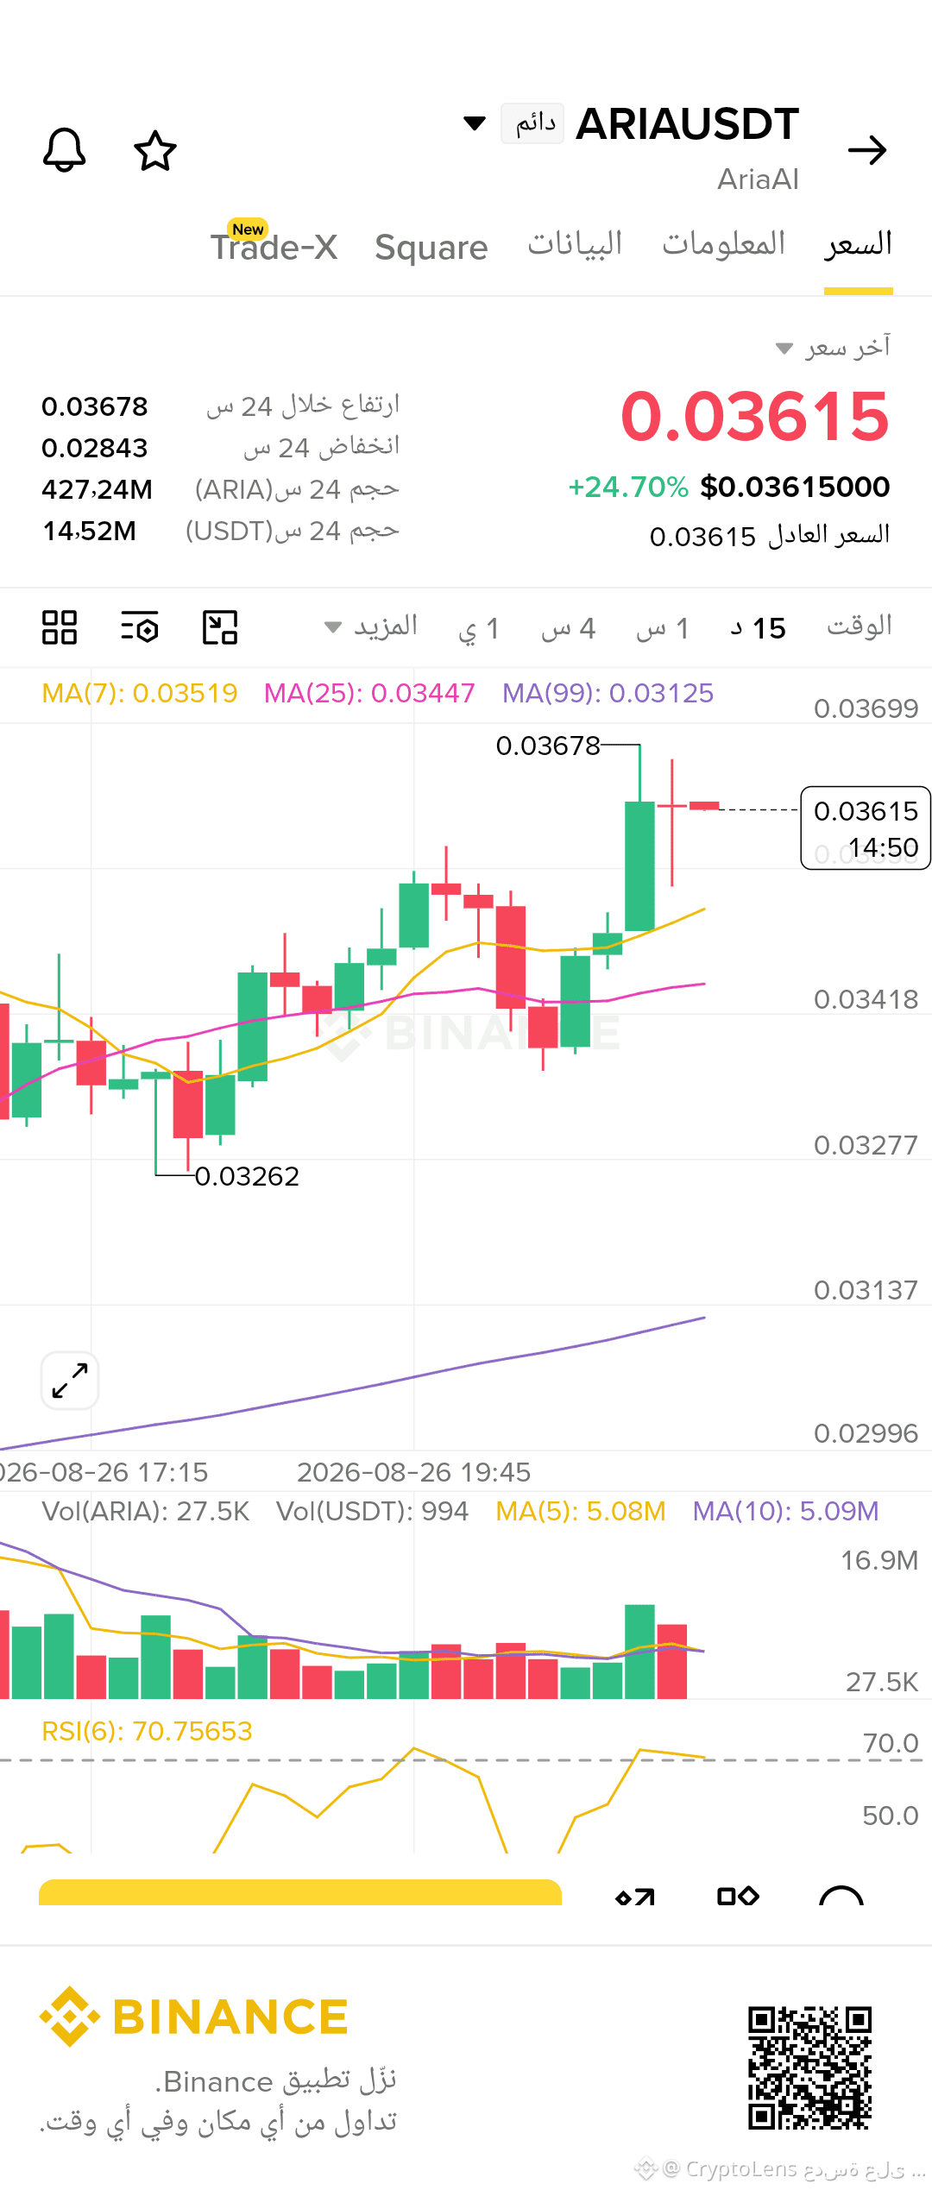This screenshot has height=2190, width=932.
Task: Open the Trade-X tab
Action: (x=274, y=246)
